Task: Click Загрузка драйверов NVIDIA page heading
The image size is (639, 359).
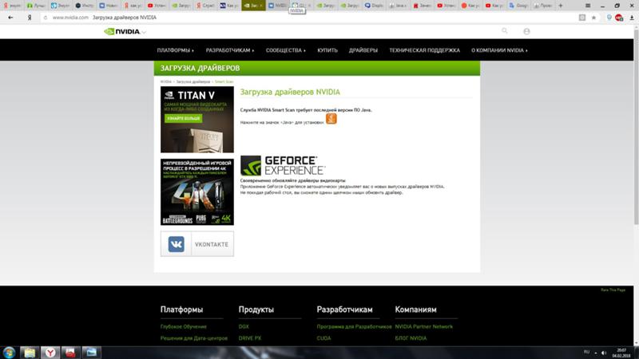Action: coord(290,92)
